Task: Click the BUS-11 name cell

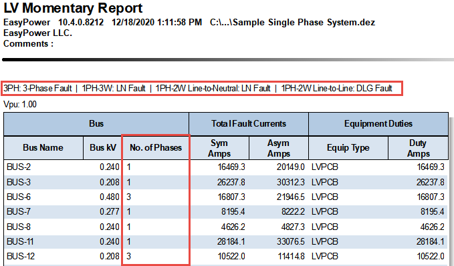Action: (x=20, y=241)
